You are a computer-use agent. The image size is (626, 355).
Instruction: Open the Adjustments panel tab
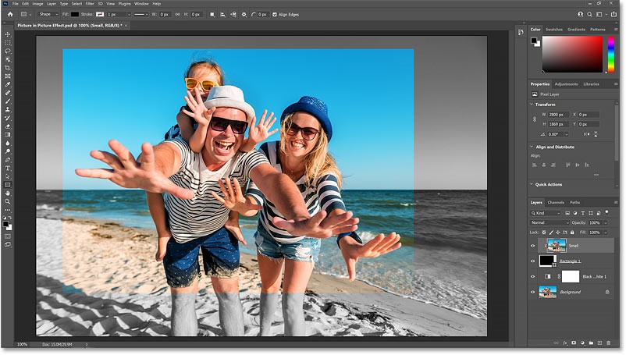point(566,83)
